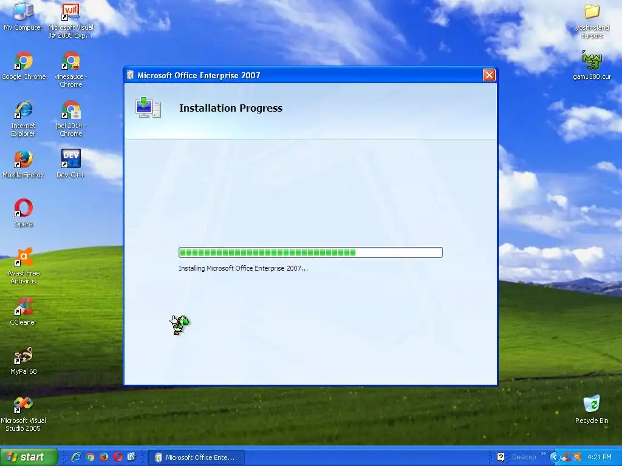
Task: Open the My Computer desktop icon
Action: click(23, 16)
